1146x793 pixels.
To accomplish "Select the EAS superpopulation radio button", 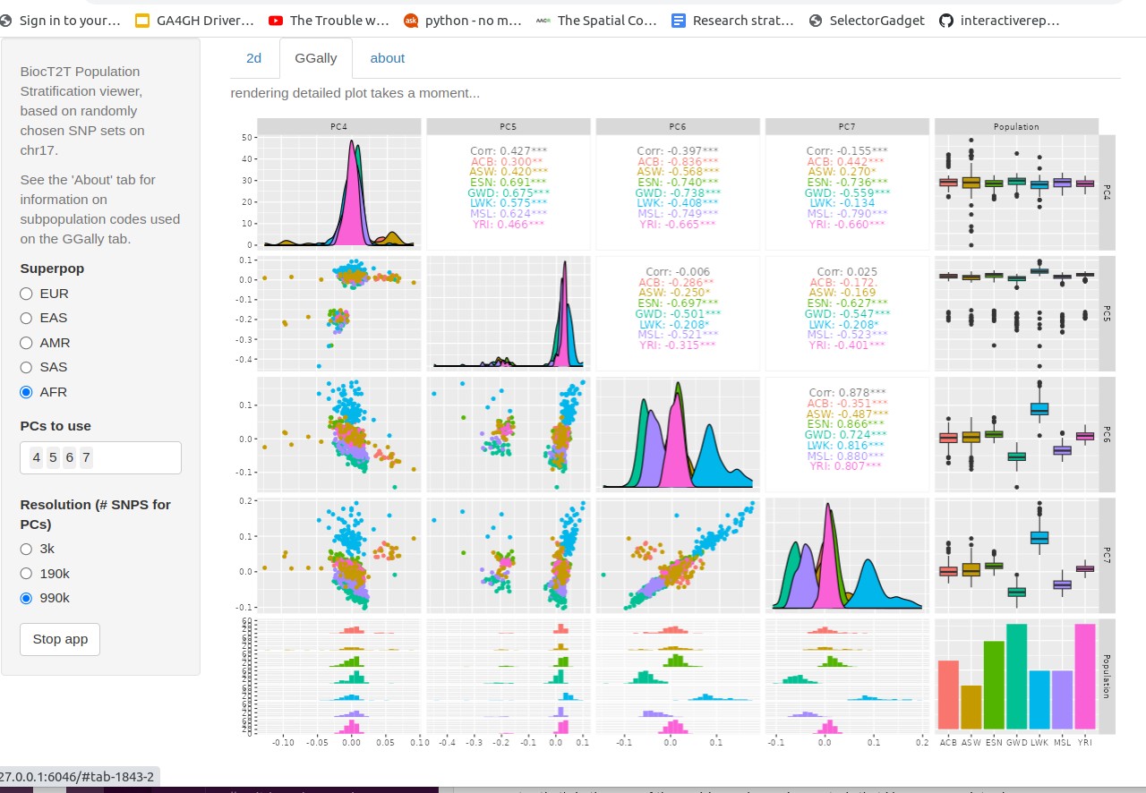I will click(27, 318).
